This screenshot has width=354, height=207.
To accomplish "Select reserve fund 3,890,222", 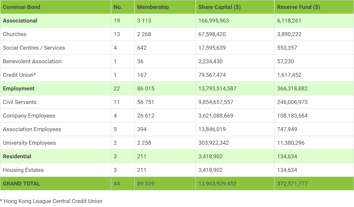I will (289, 34).
